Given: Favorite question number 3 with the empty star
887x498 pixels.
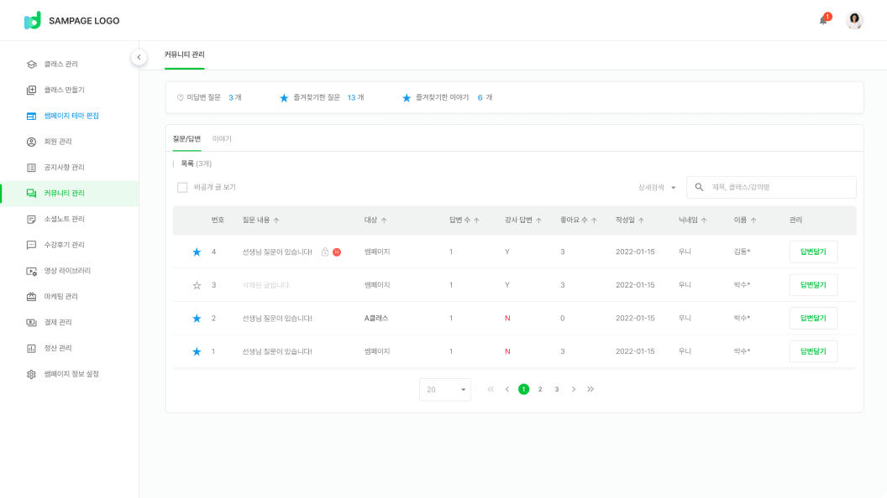Looking at the screenshot, I should pos(197,285).
